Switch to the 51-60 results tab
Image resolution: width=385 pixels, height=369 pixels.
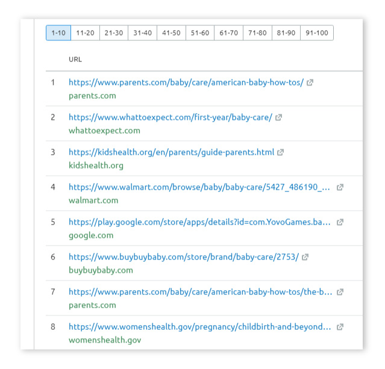coord(200,33)
